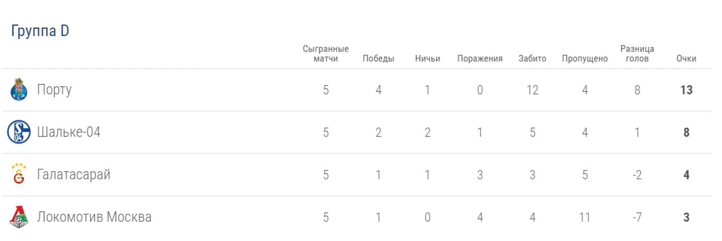The width and height of the screenshot is (722, 241).
Task: Click the Ничьи column header
Action: 428,58
